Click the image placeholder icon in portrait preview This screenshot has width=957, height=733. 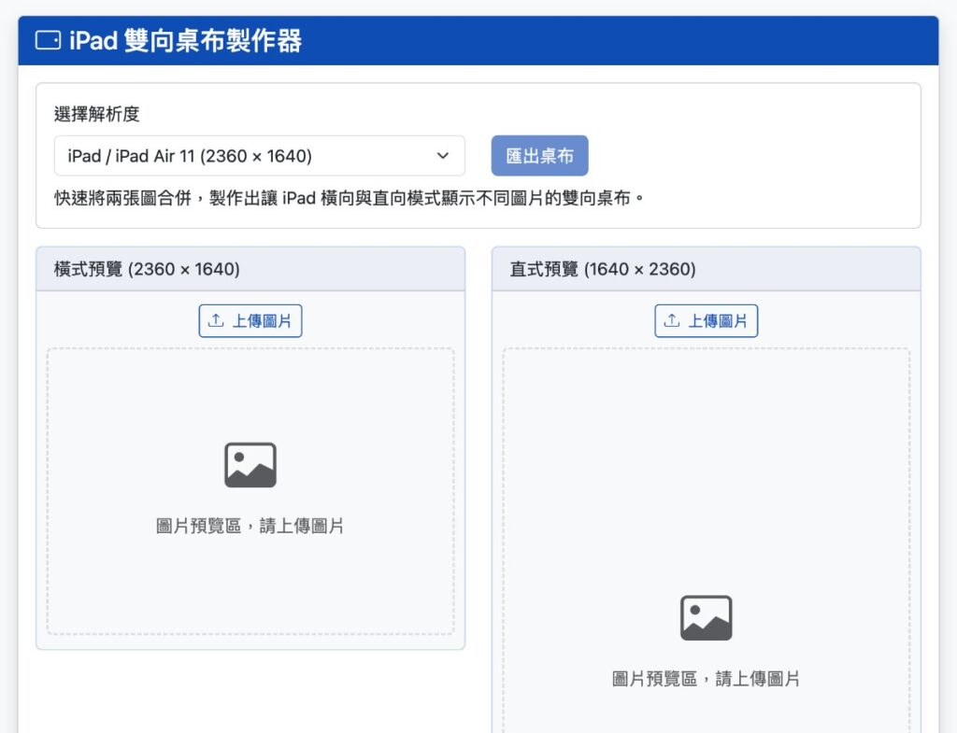[707, 618]
